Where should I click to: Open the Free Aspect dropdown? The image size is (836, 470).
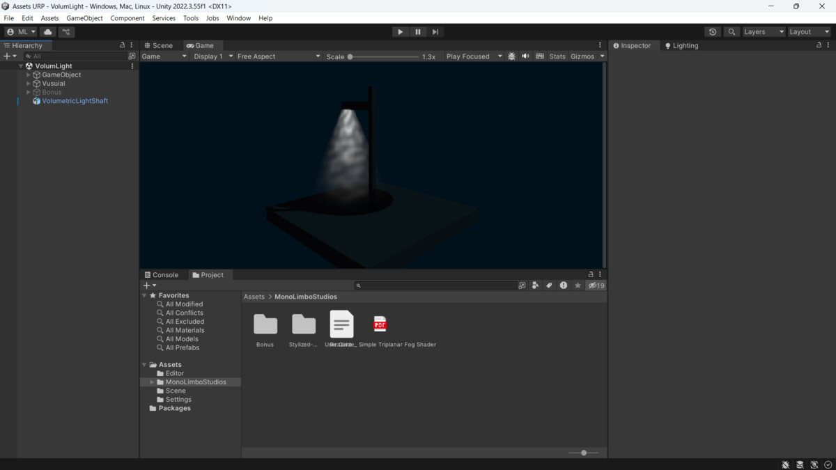277,56
